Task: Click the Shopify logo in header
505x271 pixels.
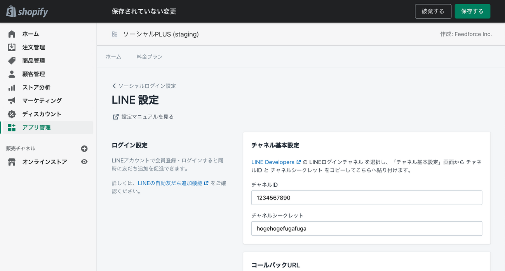Action: [27, 12]
